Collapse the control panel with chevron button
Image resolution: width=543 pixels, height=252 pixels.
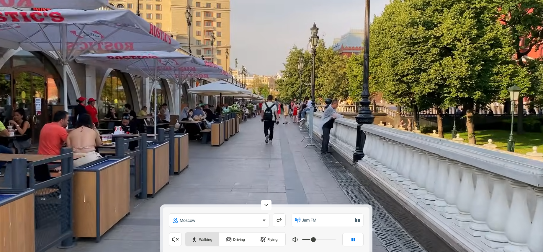pyautogui.click(x=266, y=205)
